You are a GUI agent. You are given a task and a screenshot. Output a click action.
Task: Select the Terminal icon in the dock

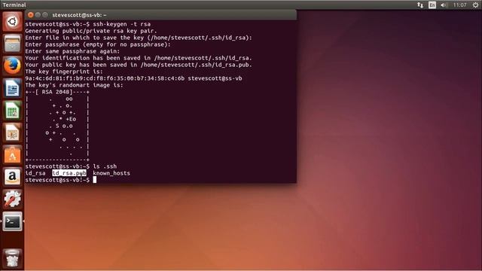click(12, 221)
